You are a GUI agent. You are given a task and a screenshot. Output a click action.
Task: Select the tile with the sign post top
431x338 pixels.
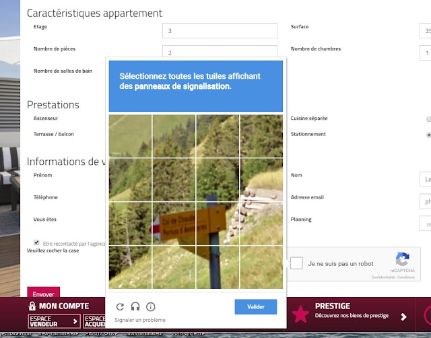tap(218, 180)
